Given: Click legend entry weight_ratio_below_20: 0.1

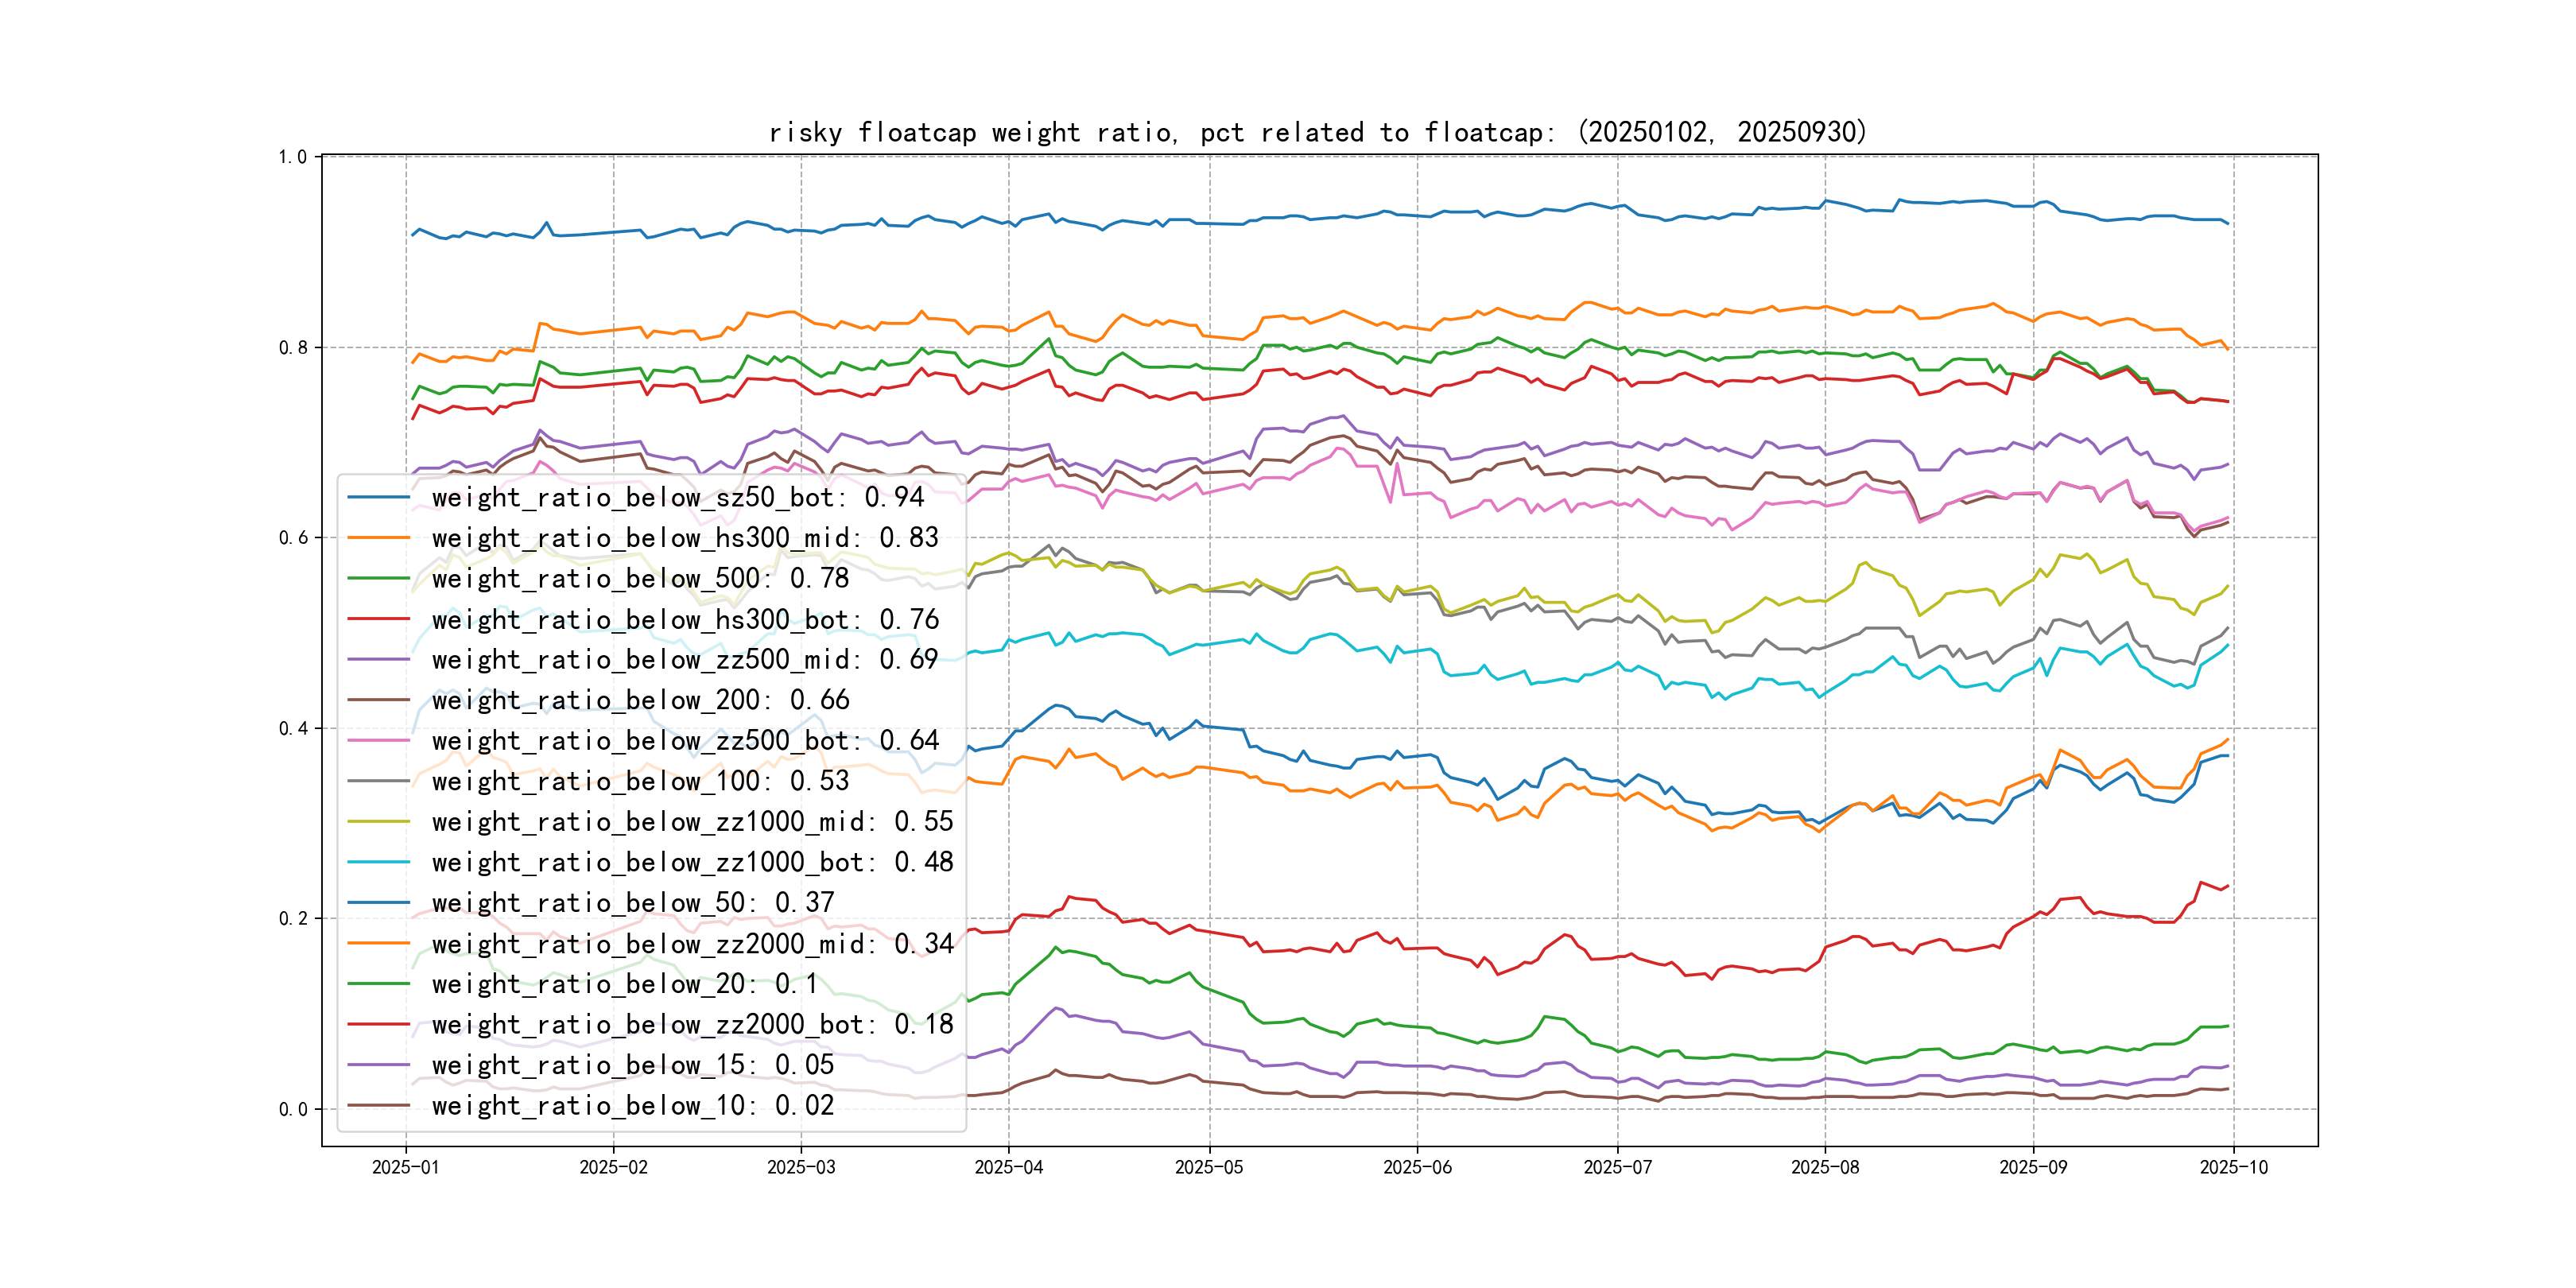Looking at the screenshot, I should point(624,985).
